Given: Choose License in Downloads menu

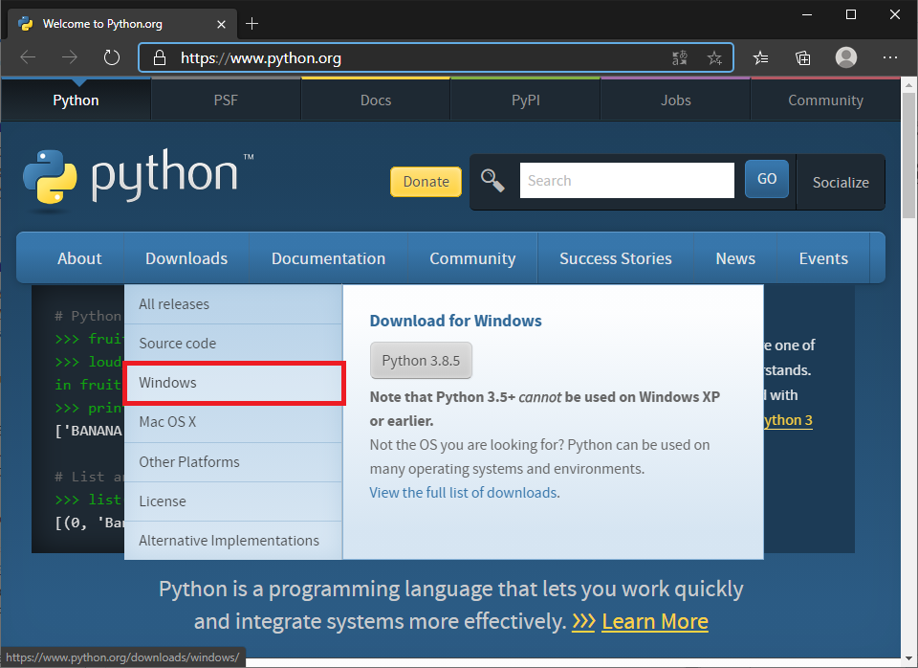Looking at the screenshot, I should click(x=233, y=501).
